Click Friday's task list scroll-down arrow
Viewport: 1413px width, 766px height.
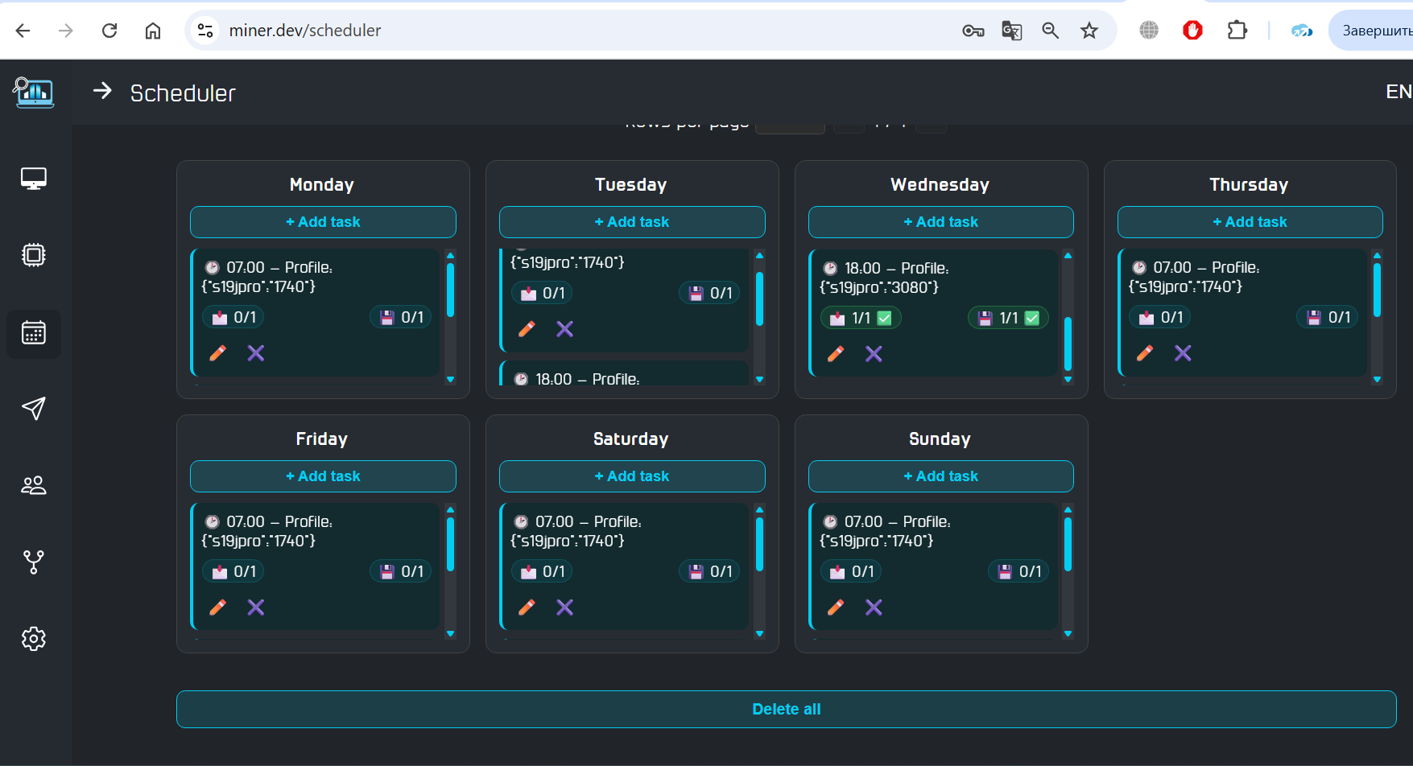[451, 633]
